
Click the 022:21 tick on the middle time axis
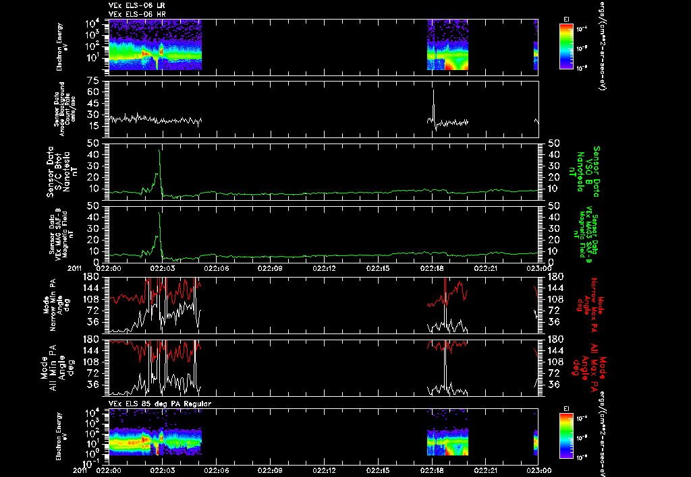pyautogui.click(x=486, y=268)
